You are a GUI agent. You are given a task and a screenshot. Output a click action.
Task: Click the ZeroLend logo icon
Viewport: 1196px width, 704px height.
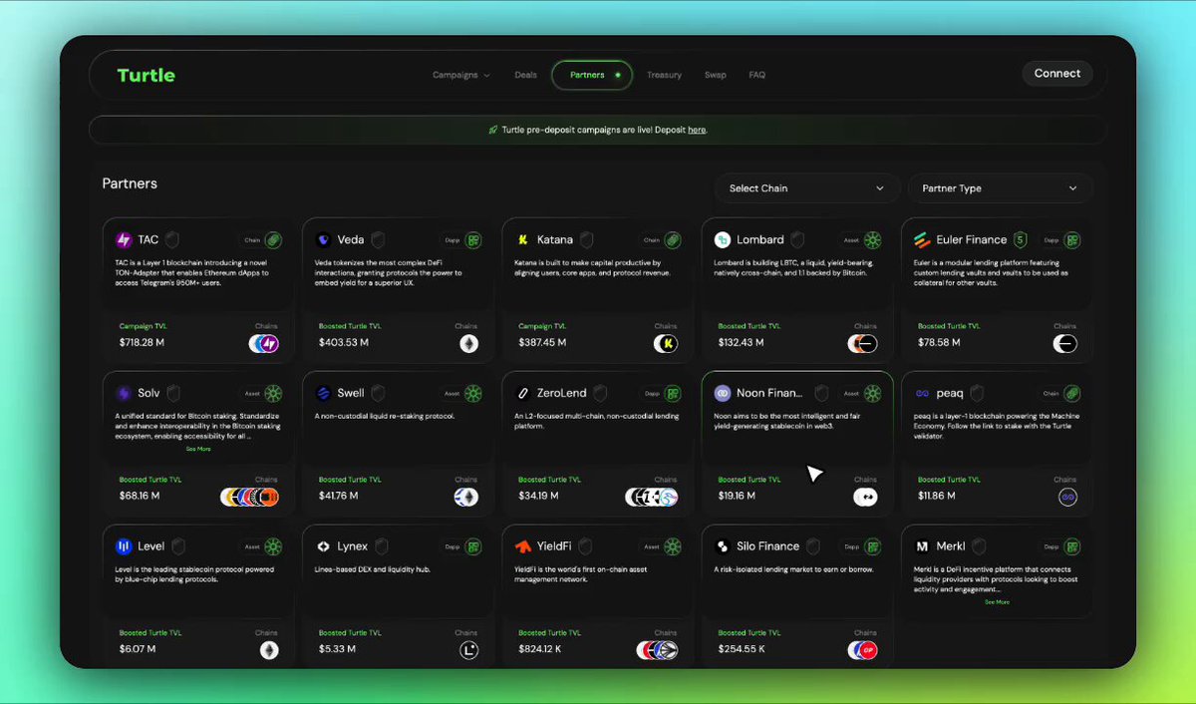tap(522, 393)
